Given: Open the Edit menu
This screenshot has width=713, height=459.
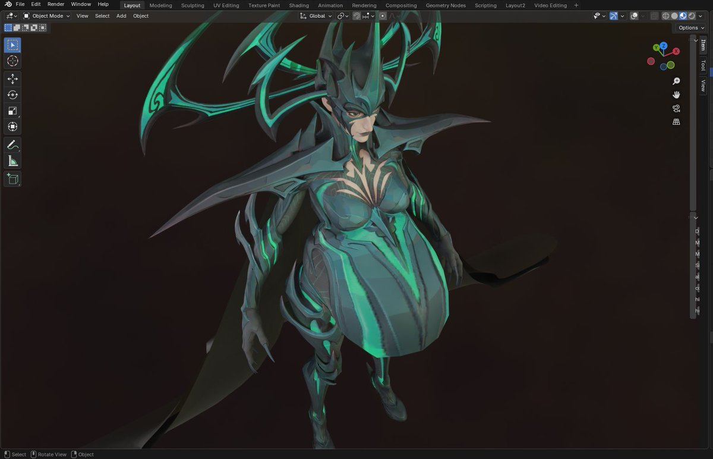Looking at the screenshot, I should [36, 4].
